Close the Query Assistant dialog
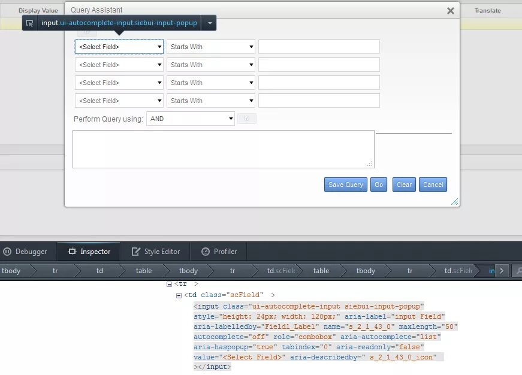The image size is (522, 375). pos(451,11)
